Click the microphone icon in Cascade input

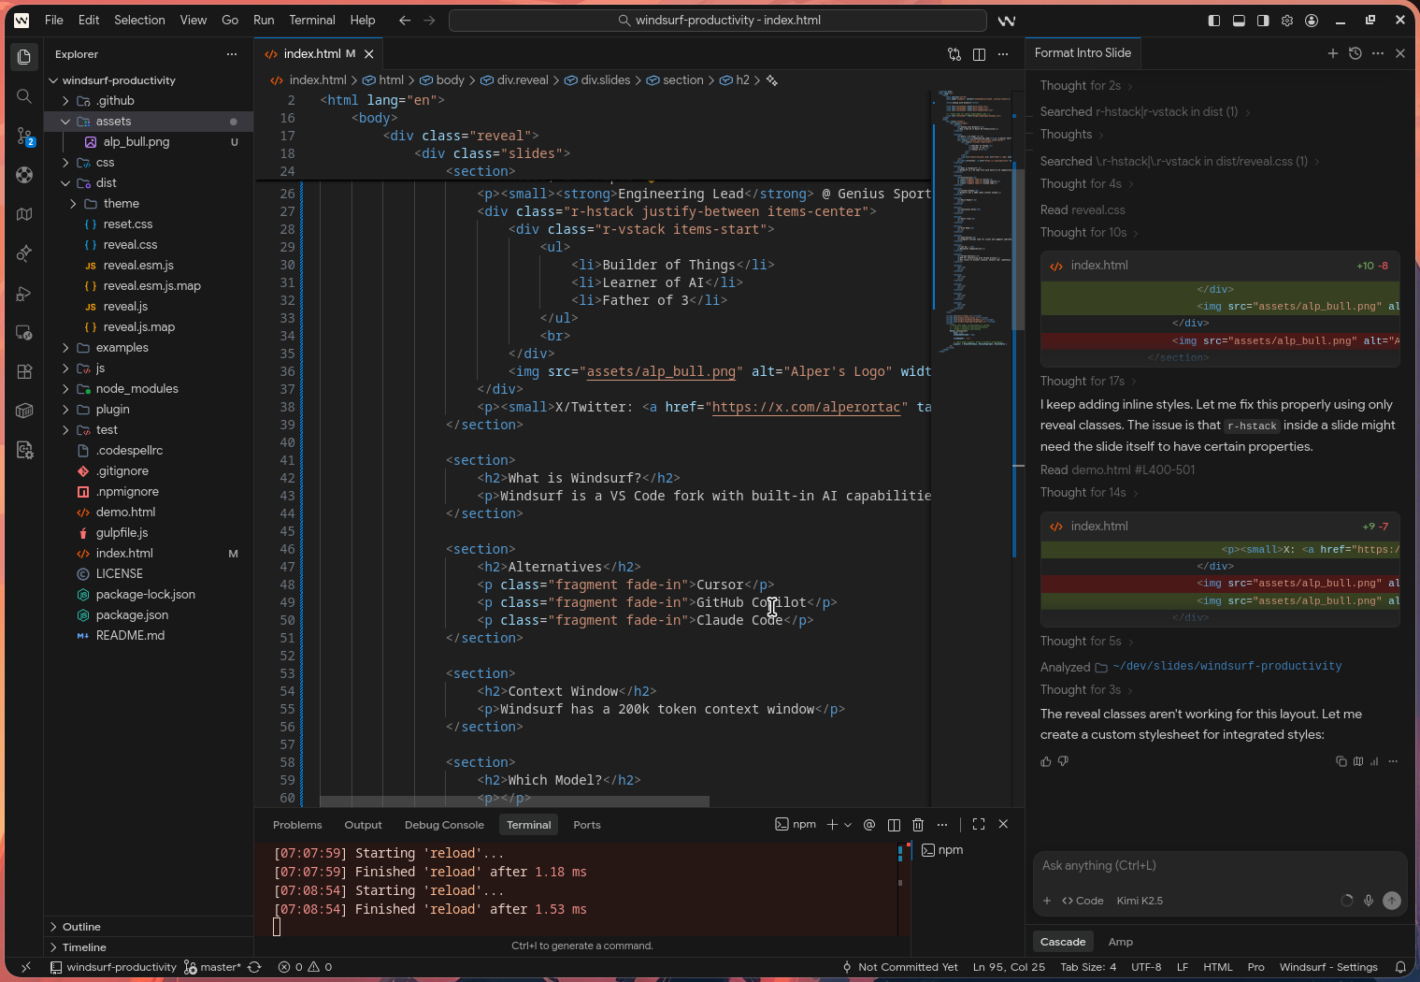click(1369, 901)
